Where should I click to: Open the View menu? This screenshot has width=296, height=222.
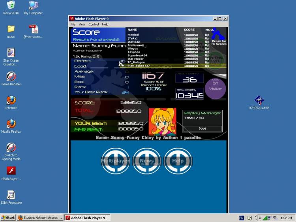pos(82,24)
